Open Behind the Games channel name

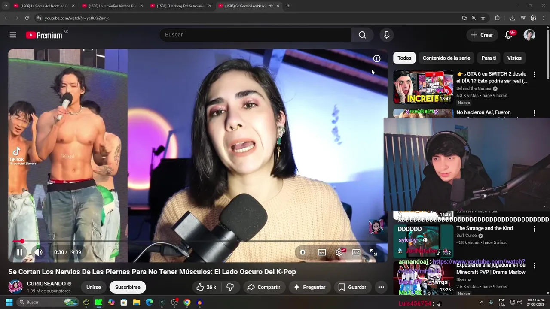coord(474,88)
